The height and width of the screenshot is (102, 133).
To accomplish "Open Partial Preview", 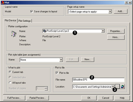I will tap(38, 98).
